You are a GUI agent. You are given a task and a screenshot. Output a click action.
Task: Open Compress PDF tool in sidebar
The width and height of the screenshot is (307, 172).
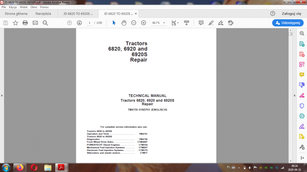point(302,116)
